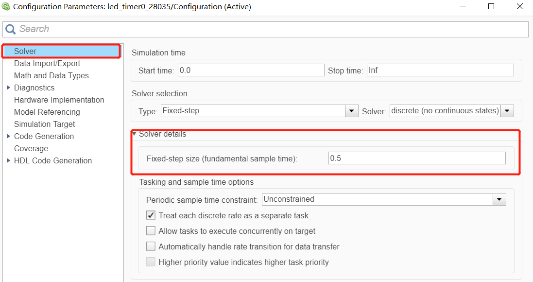Click the search magnifier icon
Screen dimensions: 533x282
coord(11,29)
